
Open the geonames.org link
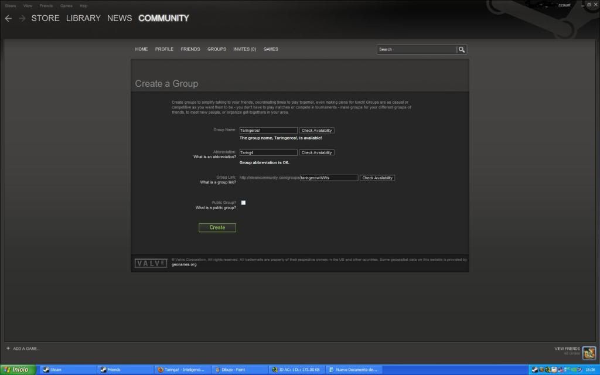[184, 264]
